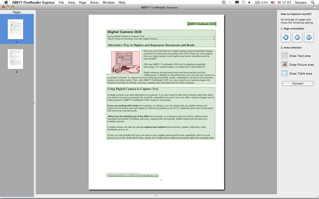
Task: Open the display mirroring menu icon
Action: 237,2
